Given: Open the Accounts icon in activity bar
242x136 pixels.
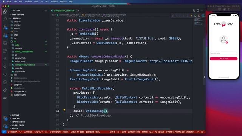Looking at the screenshot, I should 5,118.
